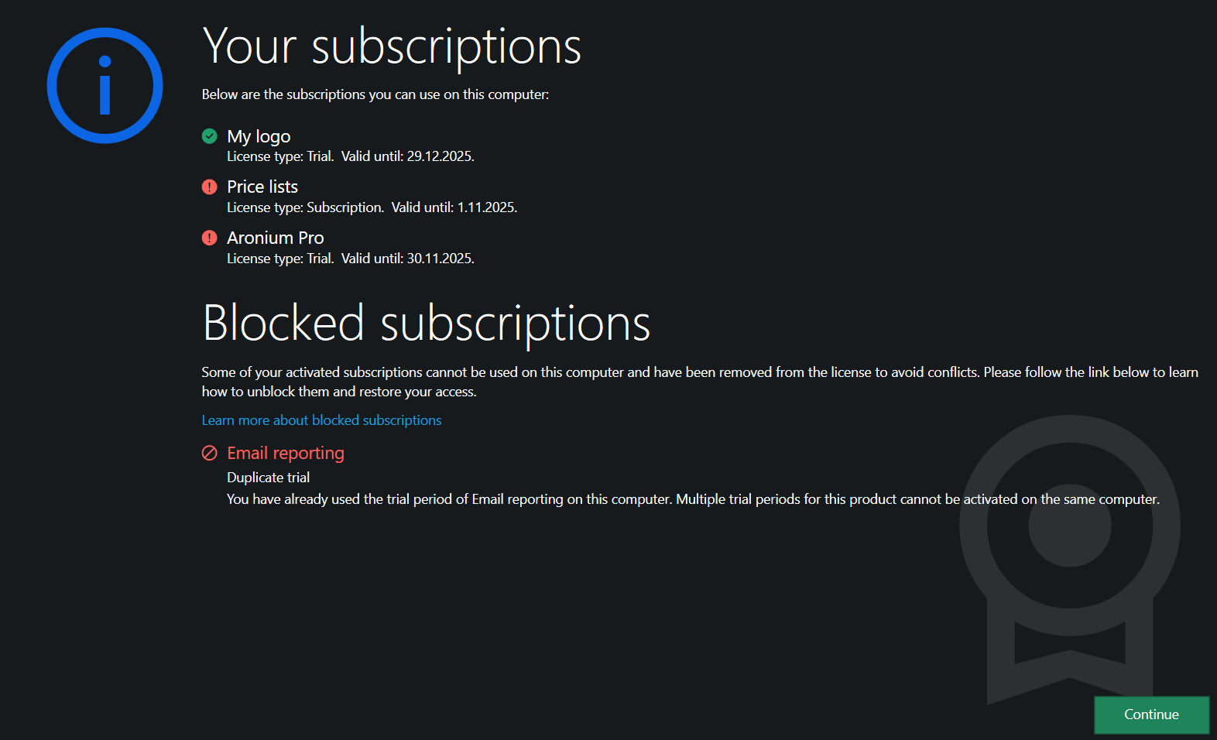
Task: Click the duplicate trial explanation message
Action: [693, 499]
